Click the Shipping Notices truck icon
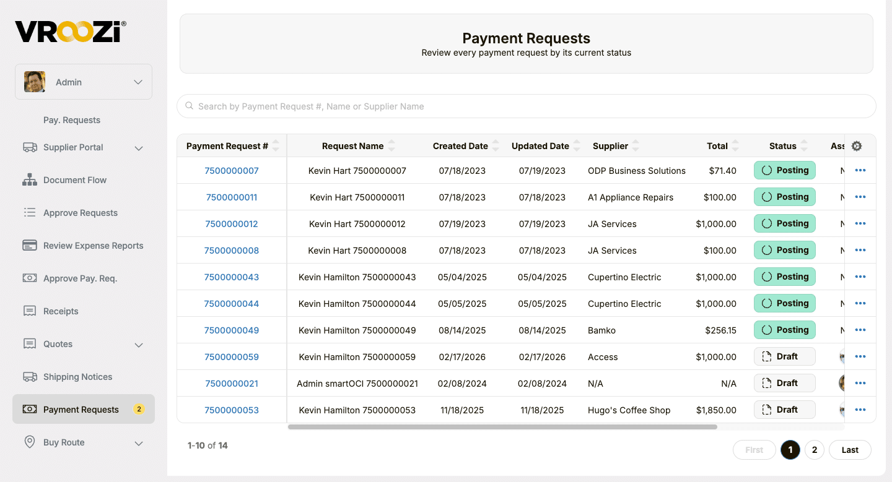The height and width of the screenshot is (482, 892). coord(30,377)
